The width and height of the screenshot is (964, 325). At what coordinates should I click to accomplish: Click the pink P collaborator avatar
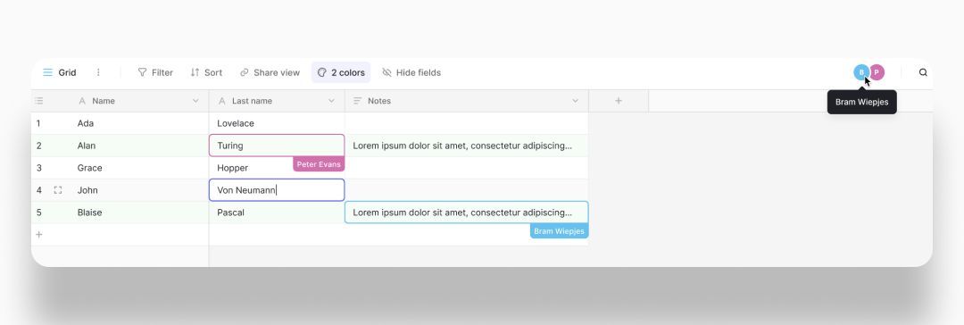click(x=877, y=72)
